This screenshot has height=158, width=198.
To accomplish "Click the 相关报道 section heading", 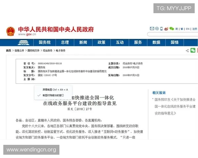I will (159, 93).
